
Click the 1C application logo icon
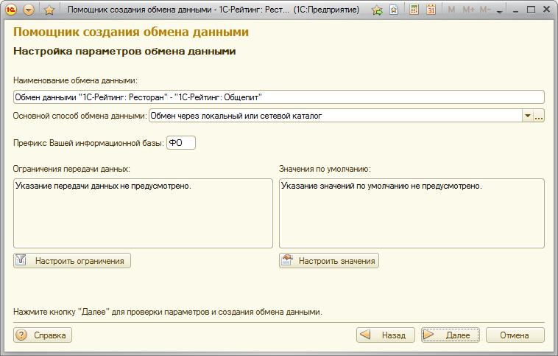coord(13,10)
